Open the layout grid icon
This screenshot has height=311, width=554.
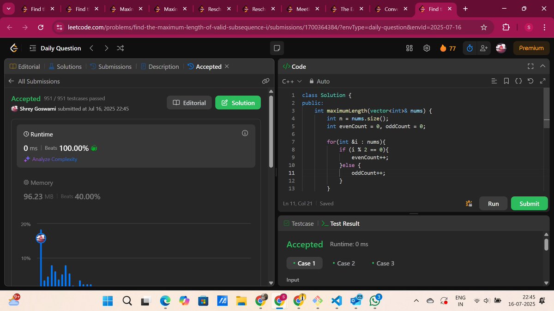pos(409,48)
